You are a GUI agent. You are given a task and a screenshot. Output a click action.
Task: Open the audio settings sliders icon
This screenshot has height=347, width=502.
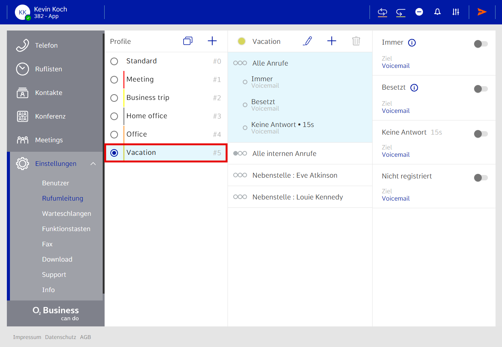pos(456,12)
